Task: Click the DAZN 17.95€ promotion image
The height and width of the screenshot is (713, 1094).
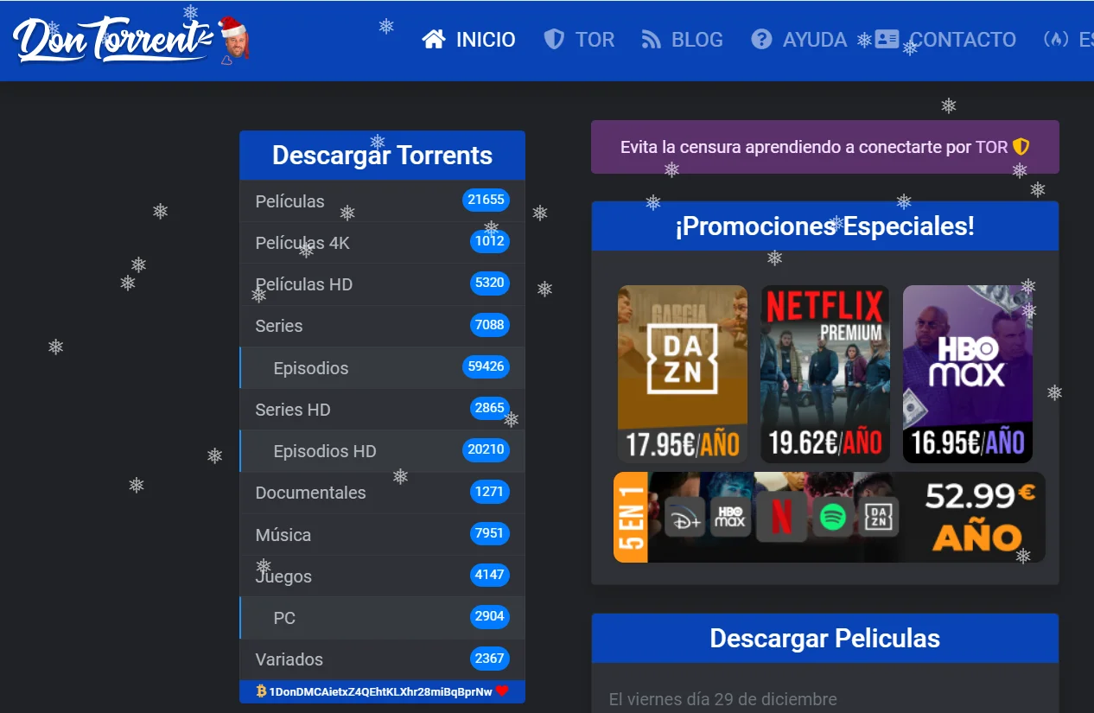Action: pyautogui.click(x=683, y=374)
